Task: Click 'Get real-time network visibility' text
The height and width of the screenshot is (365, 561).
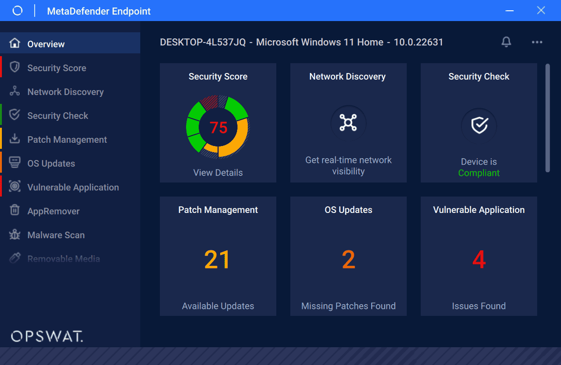Action: (x=348, y=166)
